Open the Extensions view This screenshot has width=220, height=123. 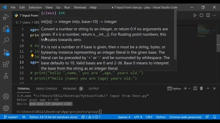(6, 64)
